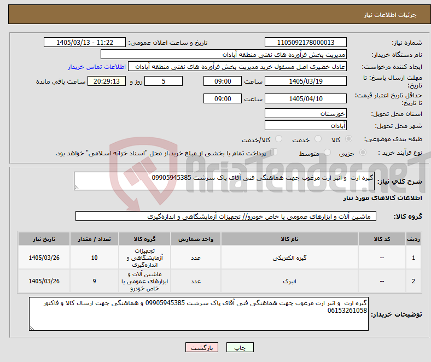Click the اطلاعات کالاهای مورد نیاز heading
The height and width of the screenshot is (362, 431).
(x=382, y=198)
